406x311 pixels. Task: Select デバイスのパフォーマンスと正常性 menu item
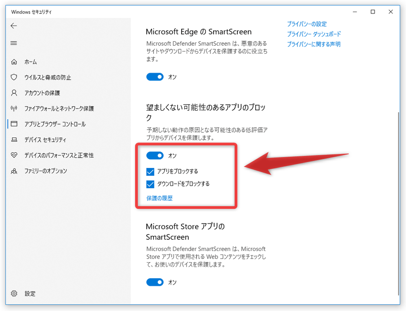59,155
